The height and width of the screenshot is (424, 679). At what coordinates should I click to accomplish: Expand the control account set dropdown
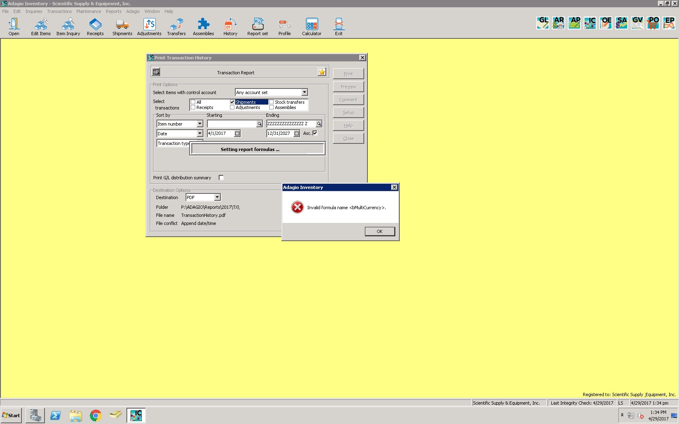[x=304, y=92]
